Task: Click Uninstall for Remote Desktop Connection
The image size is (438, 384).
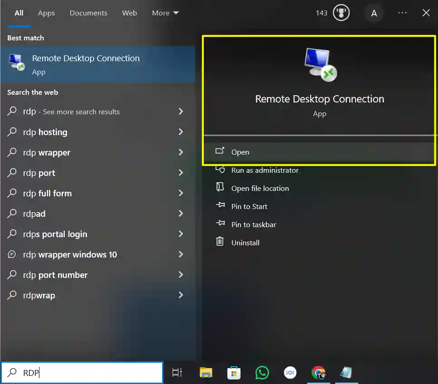Action: click(245, 243)
